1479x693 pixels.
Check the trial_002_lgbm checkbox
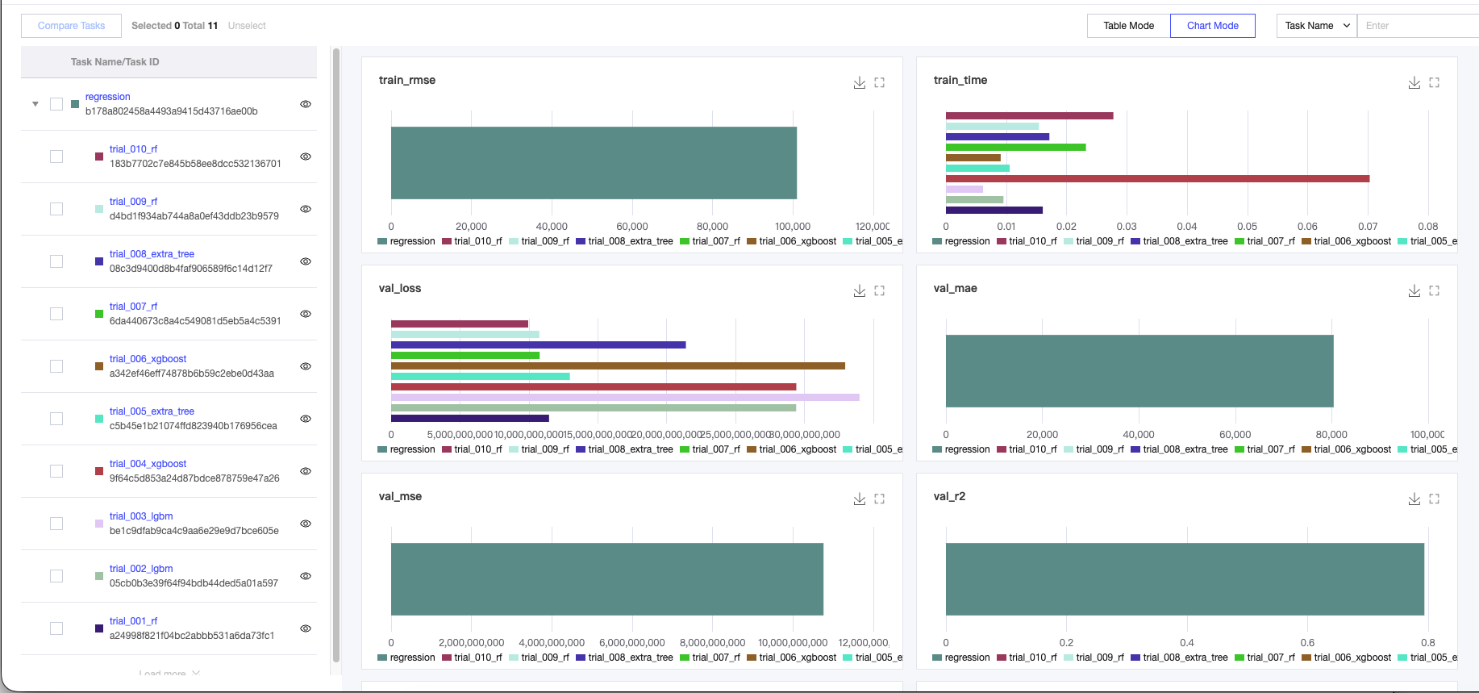pos(56,576)
